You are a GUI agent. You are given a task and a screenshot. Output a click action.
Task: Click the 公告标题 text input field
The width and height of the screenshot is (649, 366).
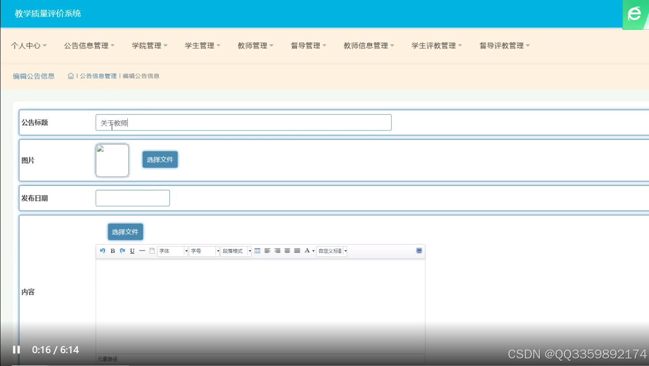point(244,123)
